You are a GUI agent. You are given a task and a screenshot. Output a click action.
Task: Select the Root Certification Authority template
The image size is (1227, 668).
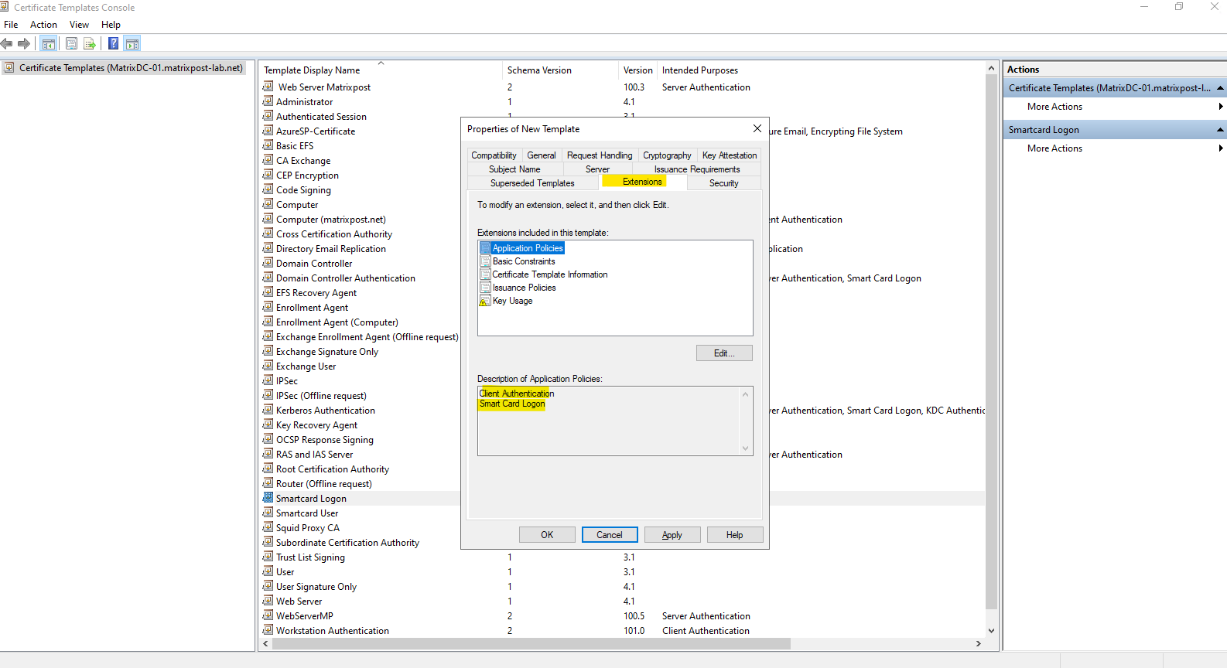[333, 469]
